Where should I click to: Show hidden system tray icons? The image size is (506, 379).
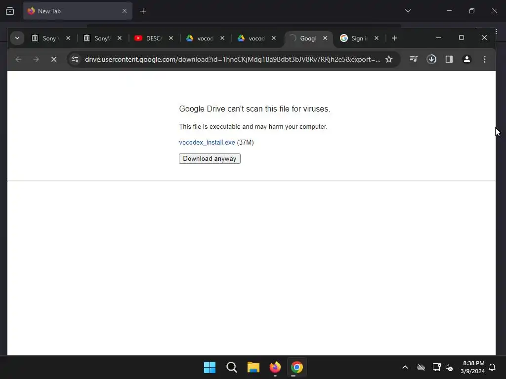405,367
